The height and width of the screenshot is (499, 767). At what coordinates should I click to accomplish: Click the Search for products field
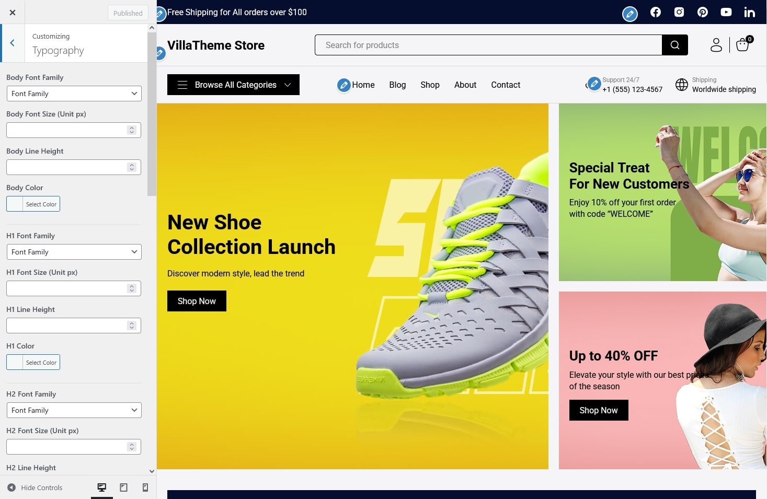[488, 45]
